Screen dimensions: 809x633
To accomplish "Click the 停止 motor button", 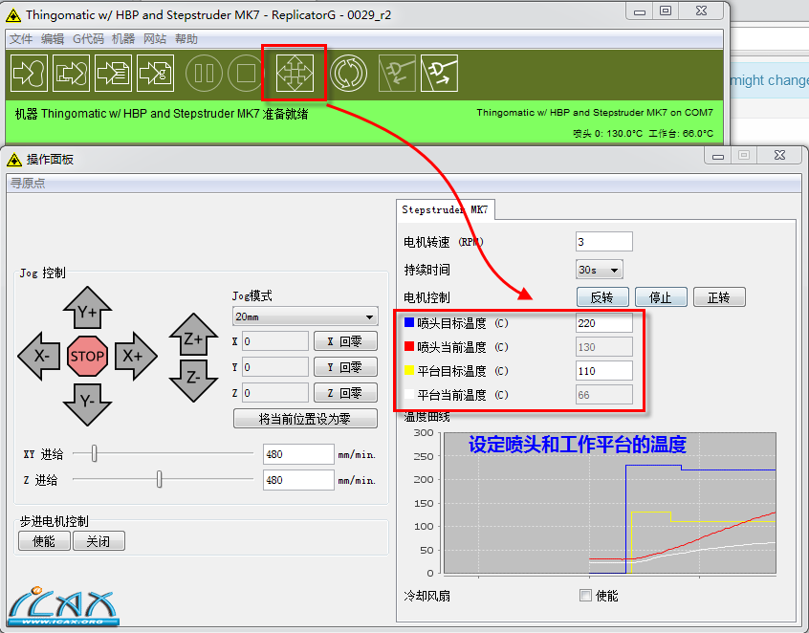I will coord(661,297).
